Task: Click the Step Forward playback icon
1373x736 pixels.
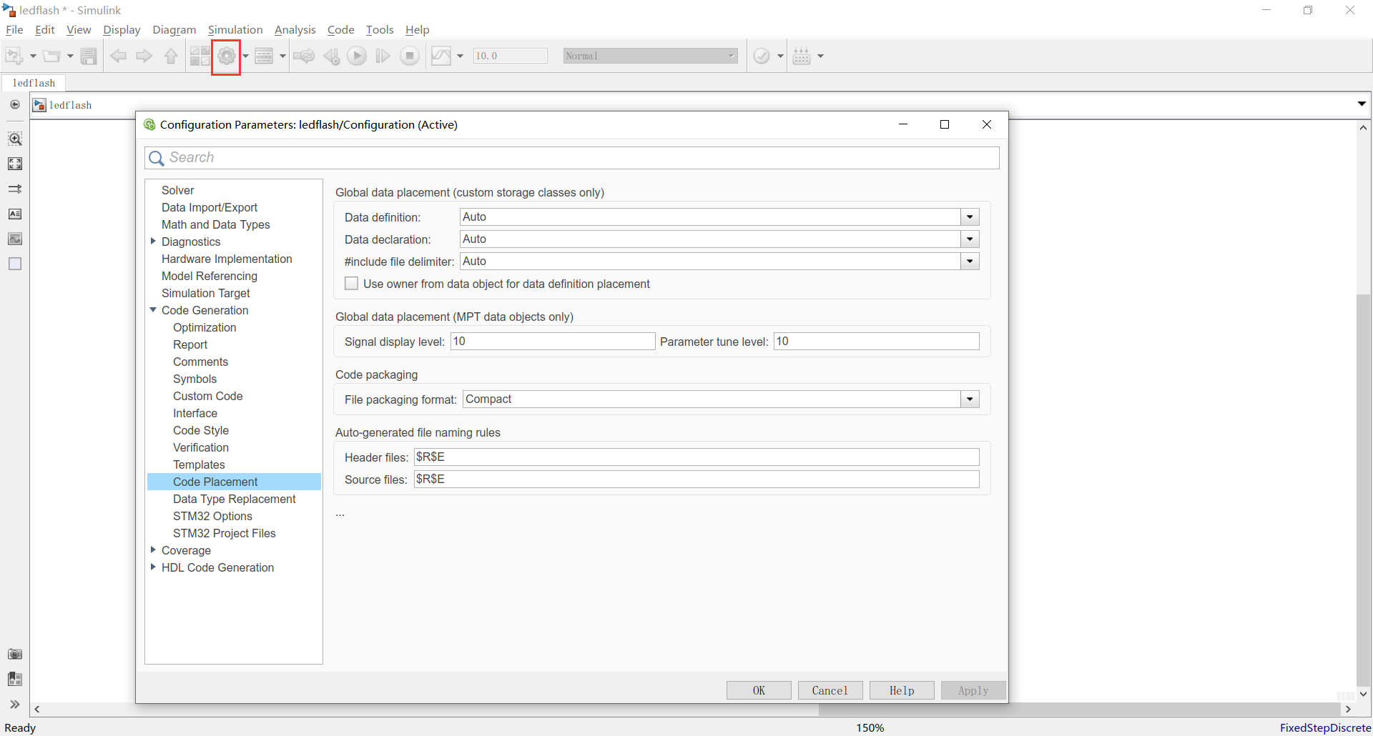Action: (383, 56)
